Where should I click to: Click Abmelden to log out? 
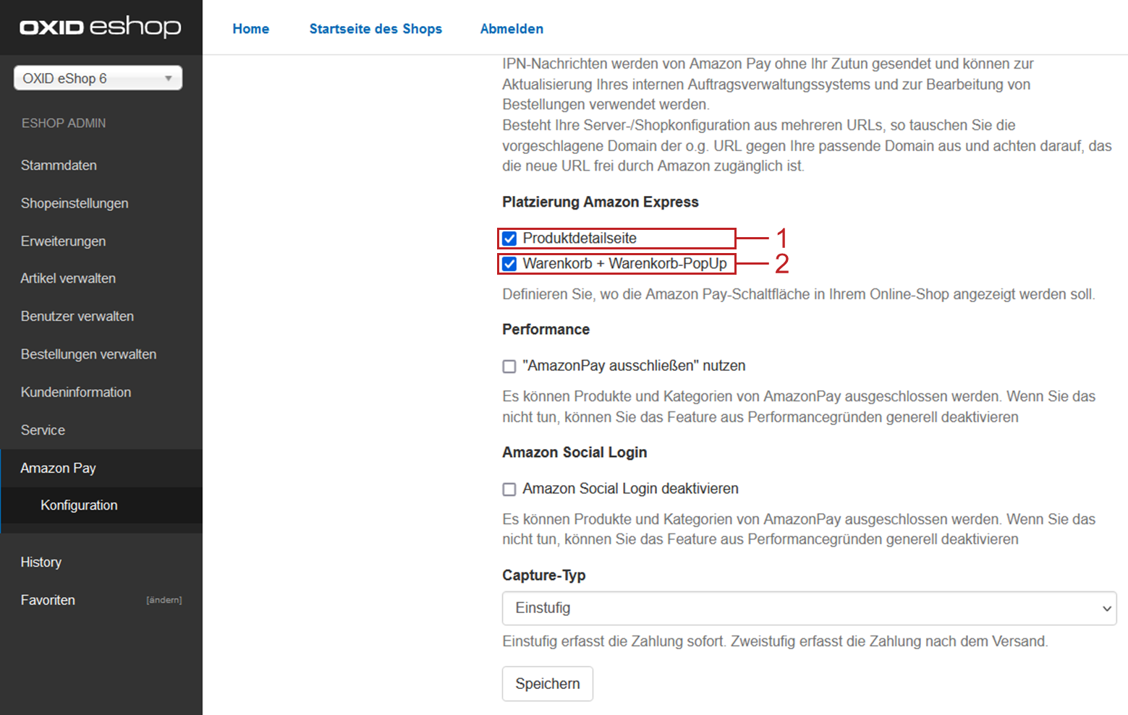[512, 29]
